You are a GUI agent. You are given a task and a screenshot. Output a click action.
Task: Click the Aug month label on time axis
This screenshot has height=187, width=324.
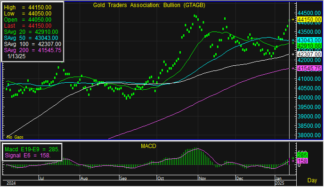(x=84, y=179)
